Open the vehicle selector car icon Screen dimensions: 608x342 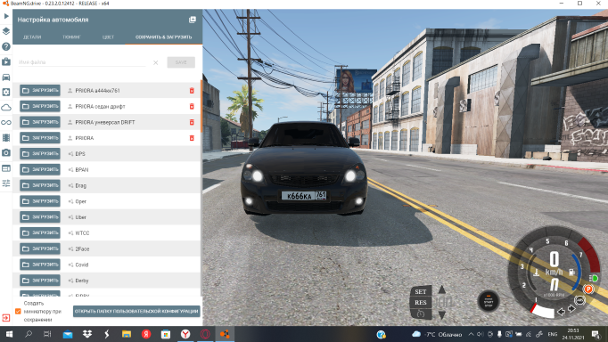pyautogui.click(x=6, y=77)
